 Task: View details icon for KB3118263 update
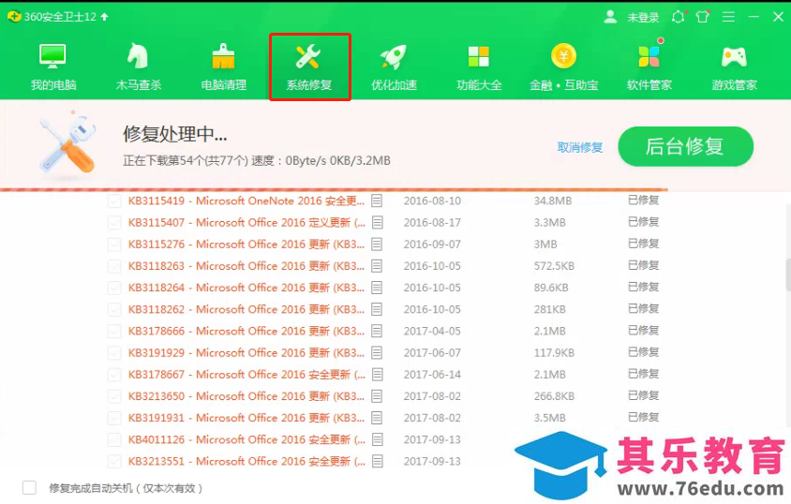click(377, 266)
